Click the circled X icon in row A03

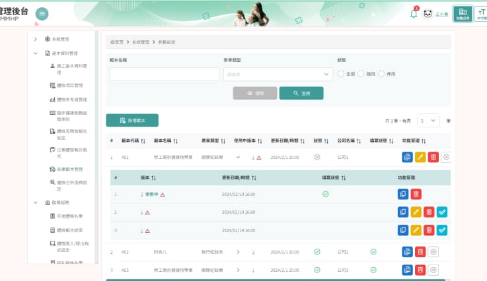433,270
